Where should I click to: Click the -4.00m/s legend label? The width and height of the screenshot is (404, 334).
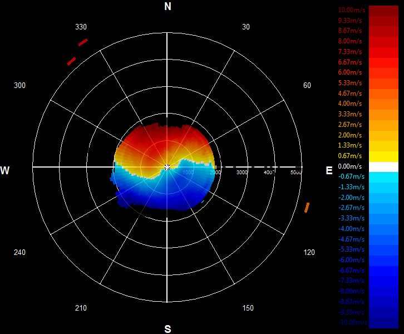(351, 229)
